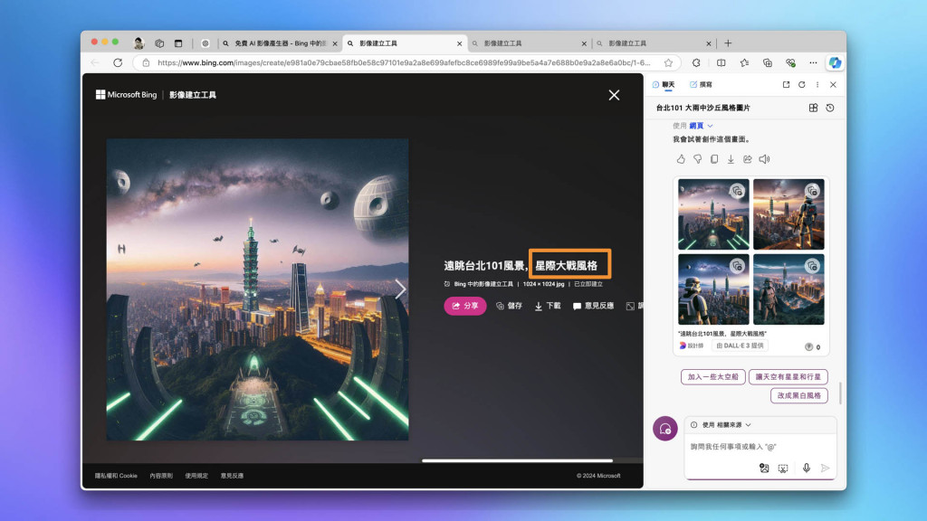Expand the 網頁 source dropdown
Screen dimensions: 927x521
[702, 126]
